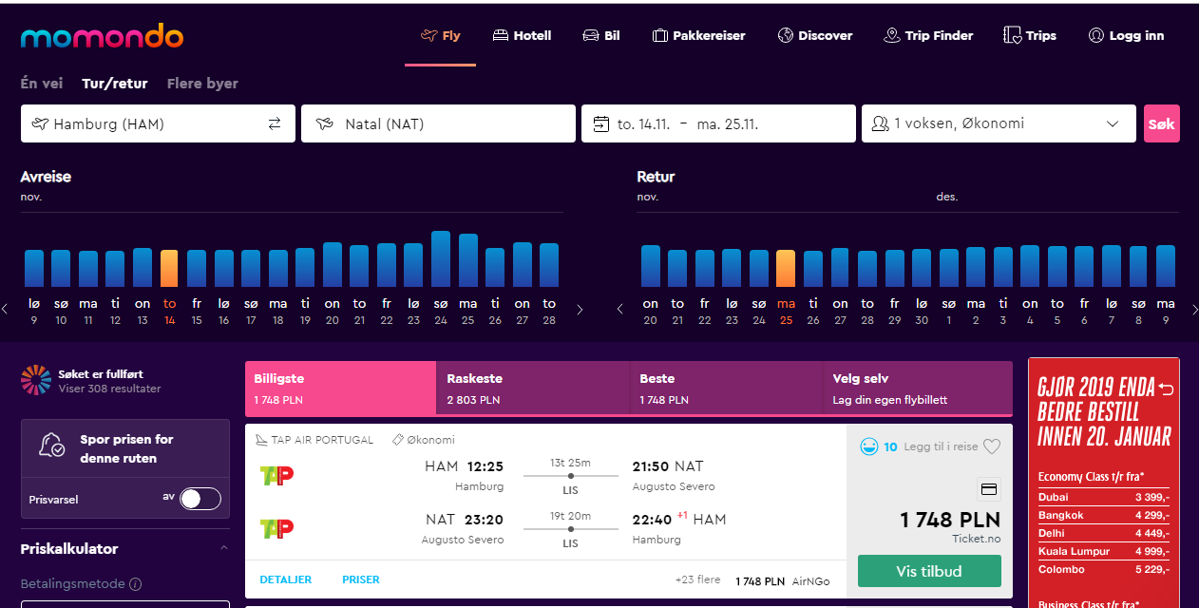Click the info icon beside Betalingsmetode
This screenshot has width=1199, height=608.
tap(136, 584)
